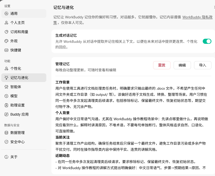Click the 通用 gear icon

click(x=6, y=13)
